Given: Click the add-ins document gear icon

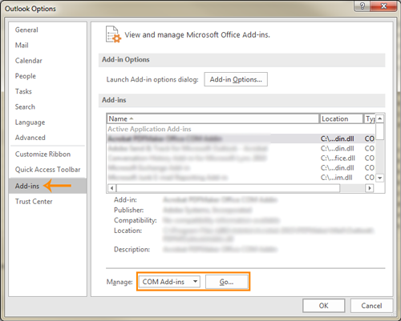Looking at the screenshot, I should point(113,34).
